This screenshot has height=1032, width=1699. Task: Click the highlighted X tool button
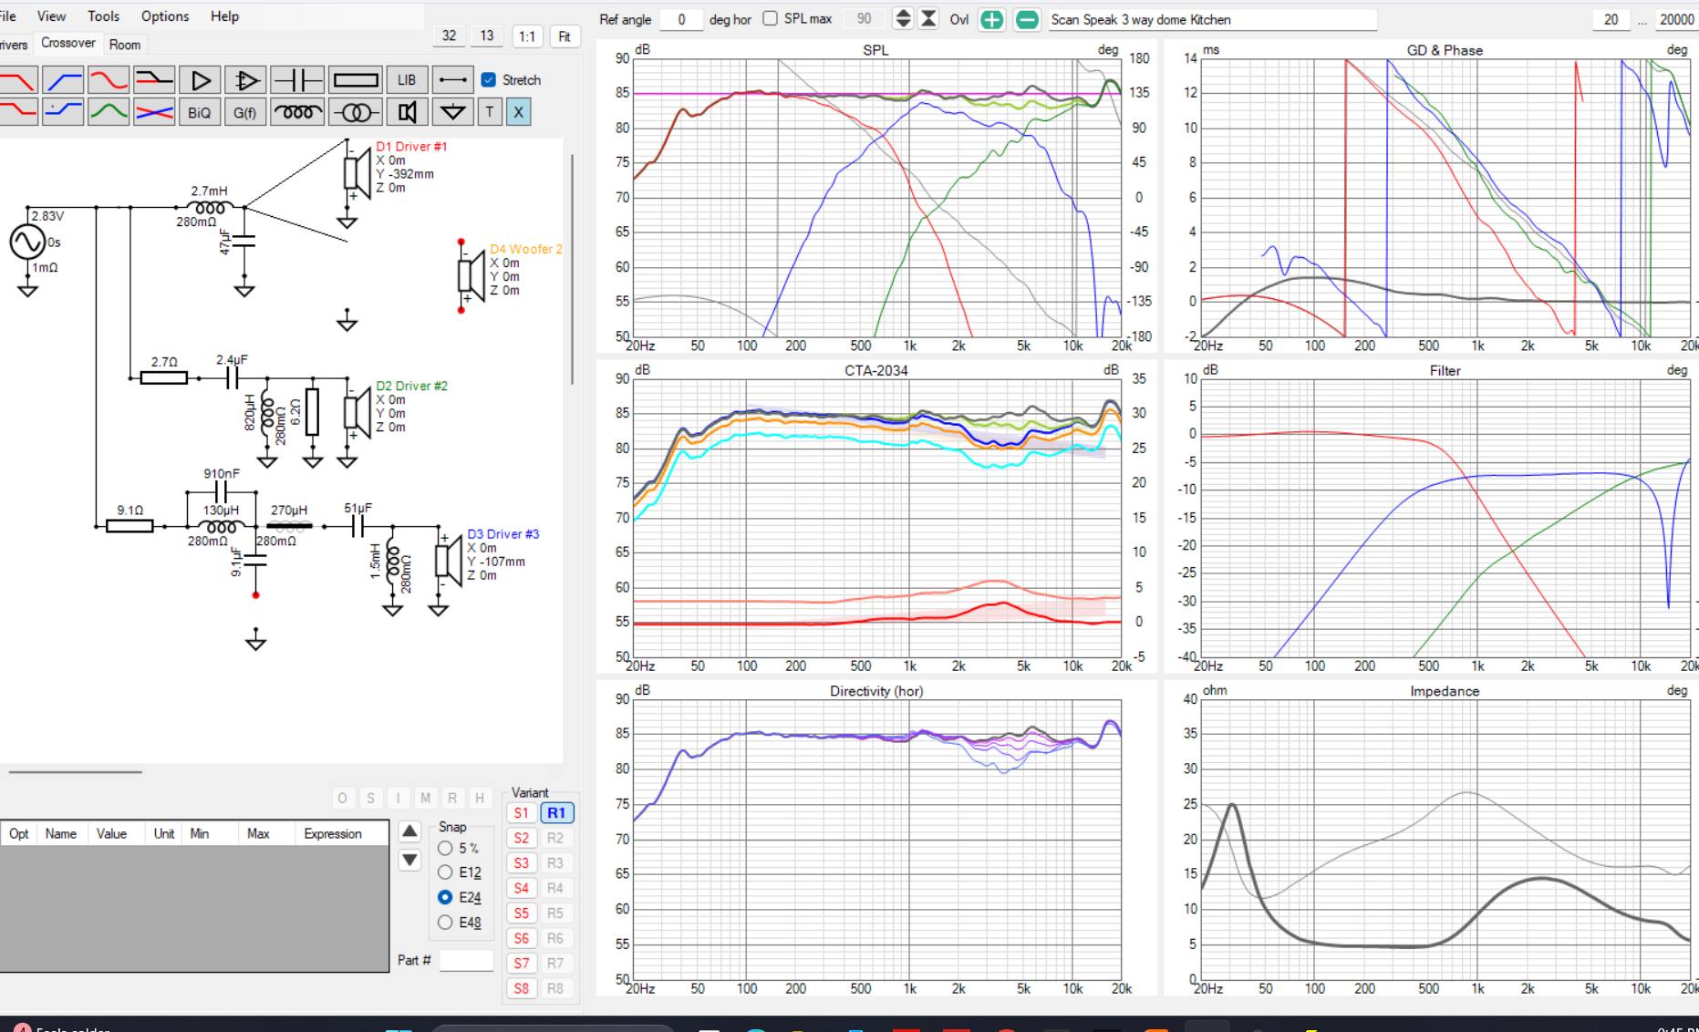coord(518,112)
